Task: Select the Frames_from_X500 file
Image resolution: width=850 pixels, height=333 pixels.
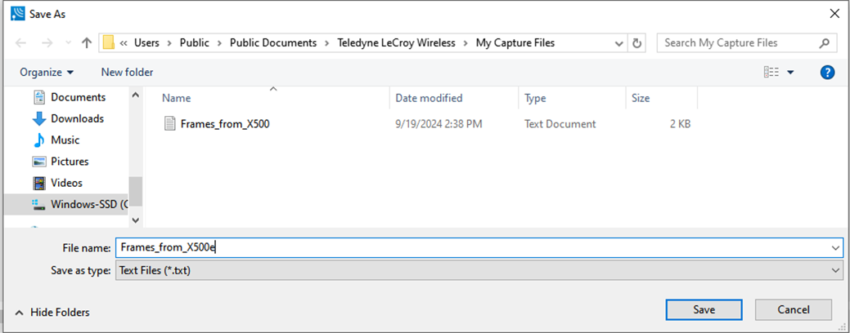Action: 225,124
